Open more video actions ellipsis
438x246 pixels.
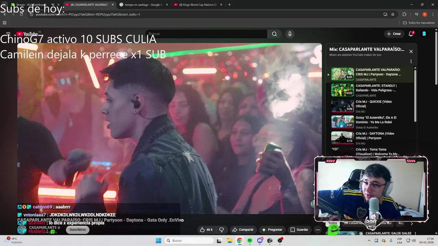pos(318,230)
